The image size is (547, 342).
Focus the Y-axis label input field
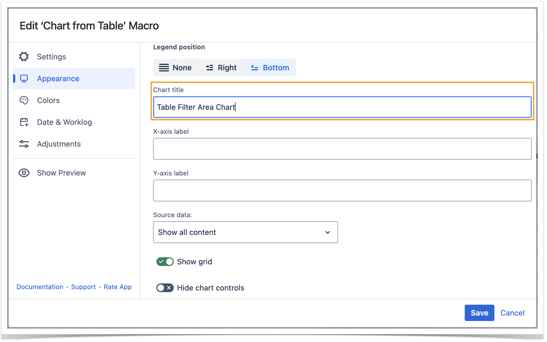342,190
